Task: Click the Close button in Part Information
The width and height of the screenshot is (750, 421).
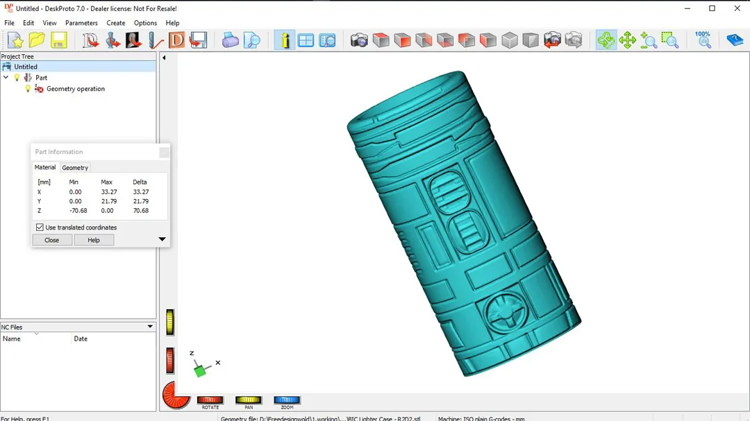Action: pos(51,240)
